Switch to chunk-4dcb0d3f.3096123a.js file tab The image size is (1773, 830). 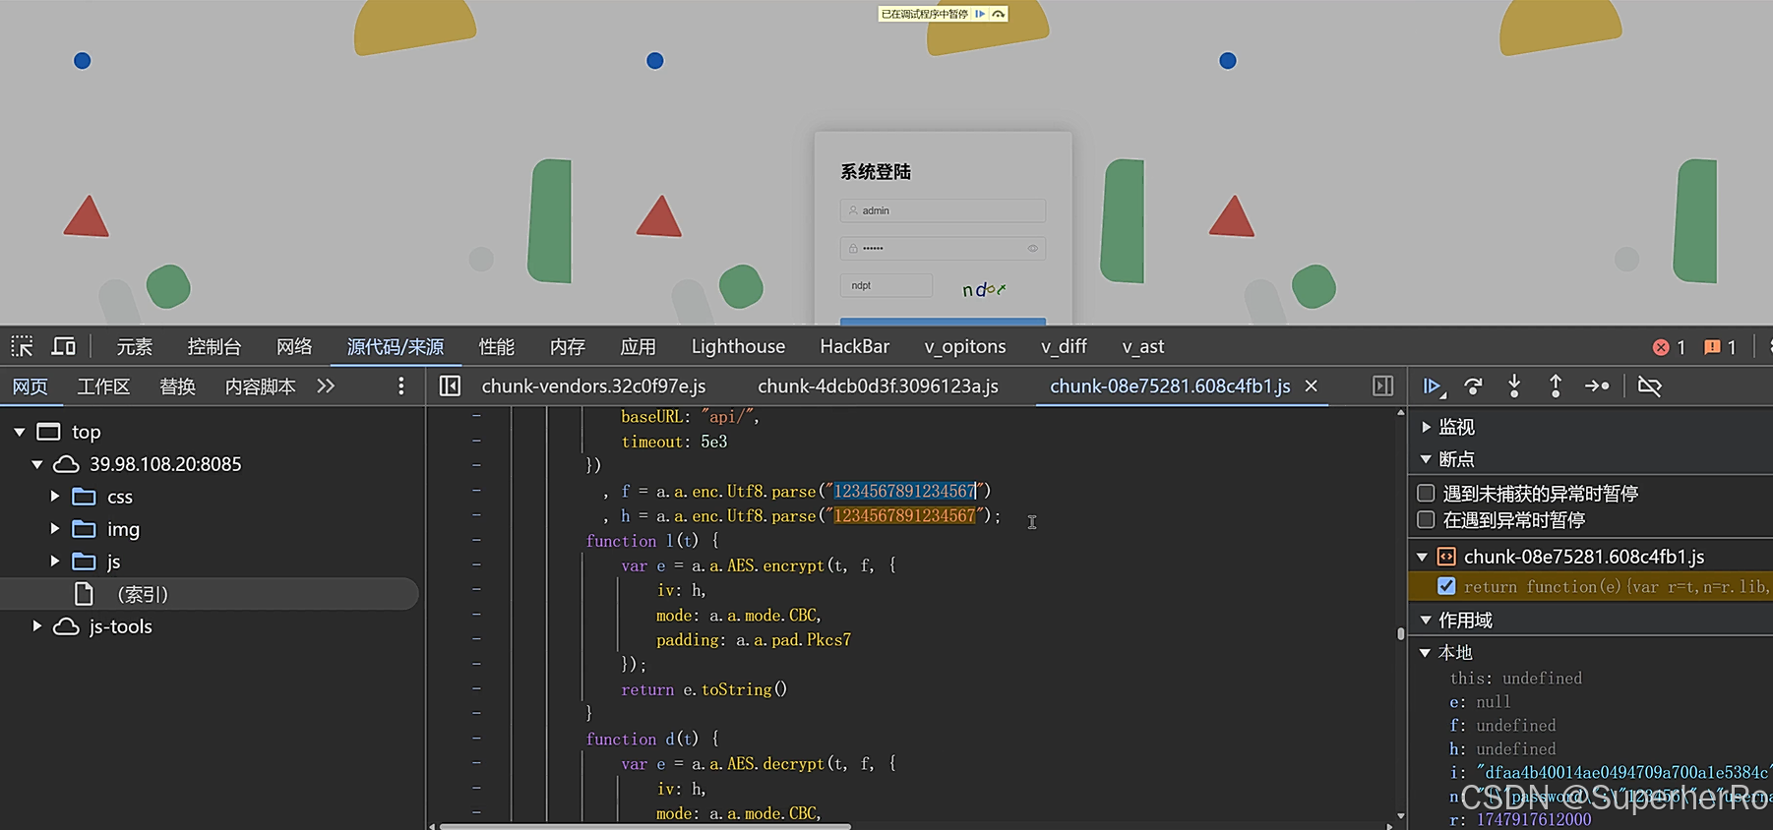pyautogui.click(x=878, y=386)
